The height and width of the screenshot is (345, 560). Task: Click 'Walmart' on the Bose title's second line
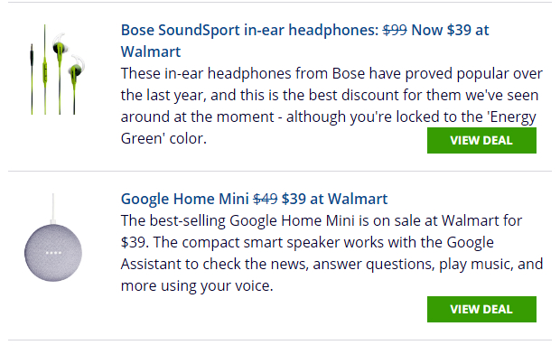pyautogui.click(x=151, y=51)
